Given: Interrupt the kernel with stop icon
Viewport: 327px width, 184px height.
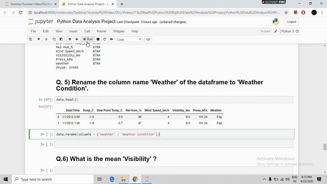Looking at the screenshot, I should (x=98, y=39).
